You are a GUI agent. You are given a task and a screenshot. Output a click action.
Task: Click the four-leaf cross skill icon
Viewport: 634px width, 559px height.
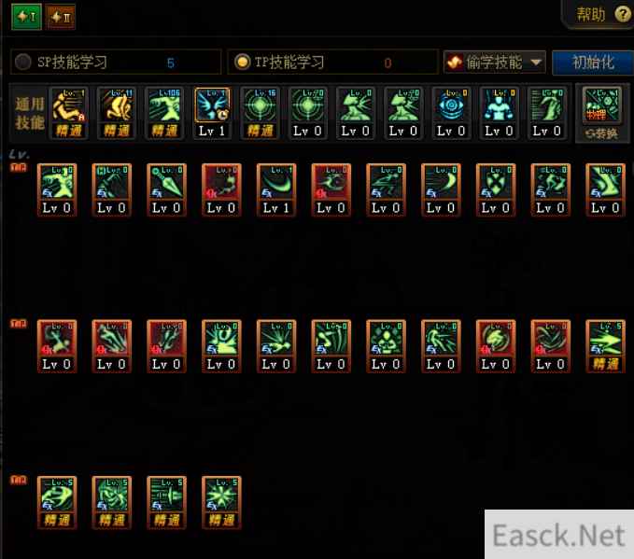(496, 189)
